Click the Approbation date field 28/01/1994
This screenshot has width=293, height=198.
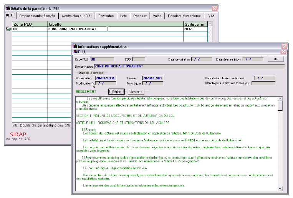(x=106, y=78)
